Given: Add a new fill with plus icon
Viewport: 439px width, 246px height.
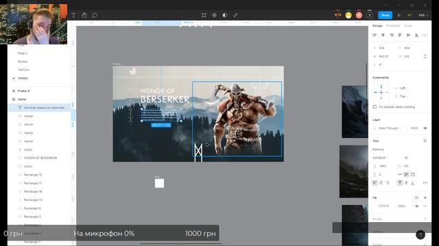Looking at the screenshot, I should tap(425, 197).
